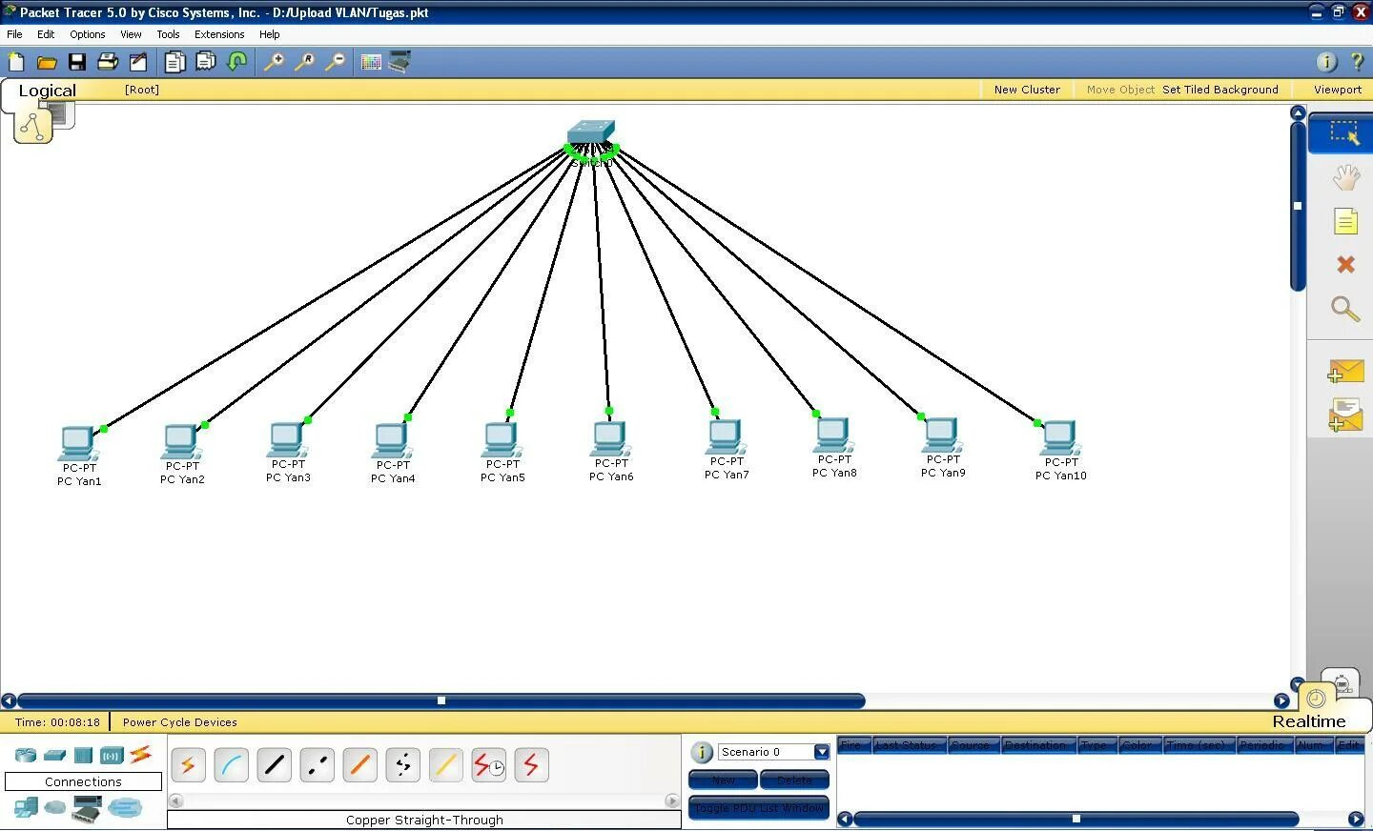Paste objects with the toolbar icon
Image resolution: width=1373 pixels, height=831 pixels.
206,62
